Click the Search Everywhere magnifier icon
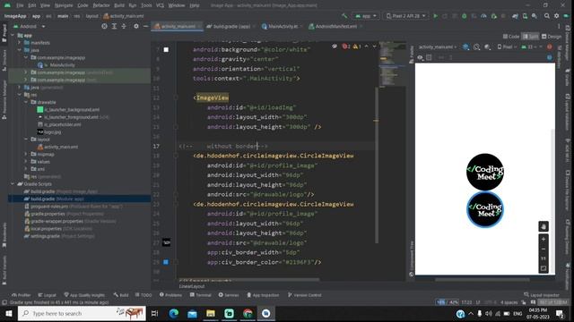Viewport: 574px width, 322px height. tap(547, 16)
